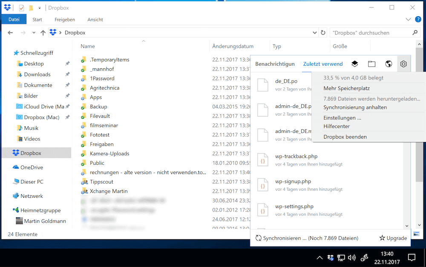Click the new folder icon in title bar

[31, 8]
